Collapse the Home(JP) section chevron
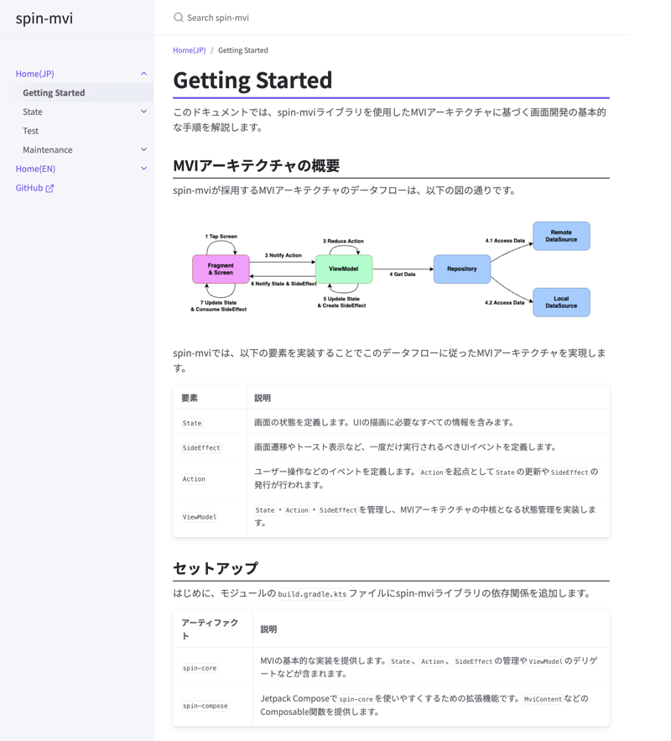This screenshot has width=671, height=741. point(143,74)
